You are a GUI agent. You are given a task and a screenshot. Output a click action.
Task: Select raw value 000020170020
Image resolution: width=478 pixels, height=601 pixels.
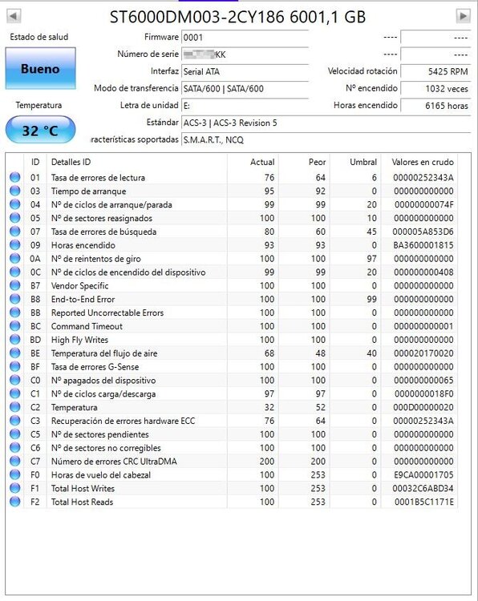(x=423, y=353)
